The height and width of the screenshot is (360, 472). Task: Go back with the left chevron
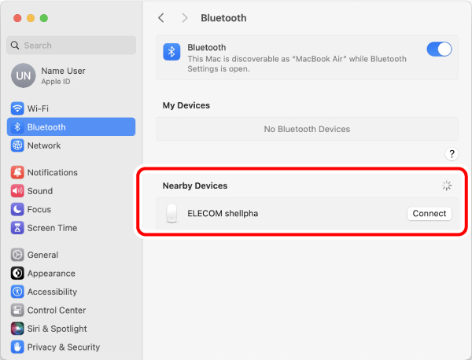[x=161, y=18]
